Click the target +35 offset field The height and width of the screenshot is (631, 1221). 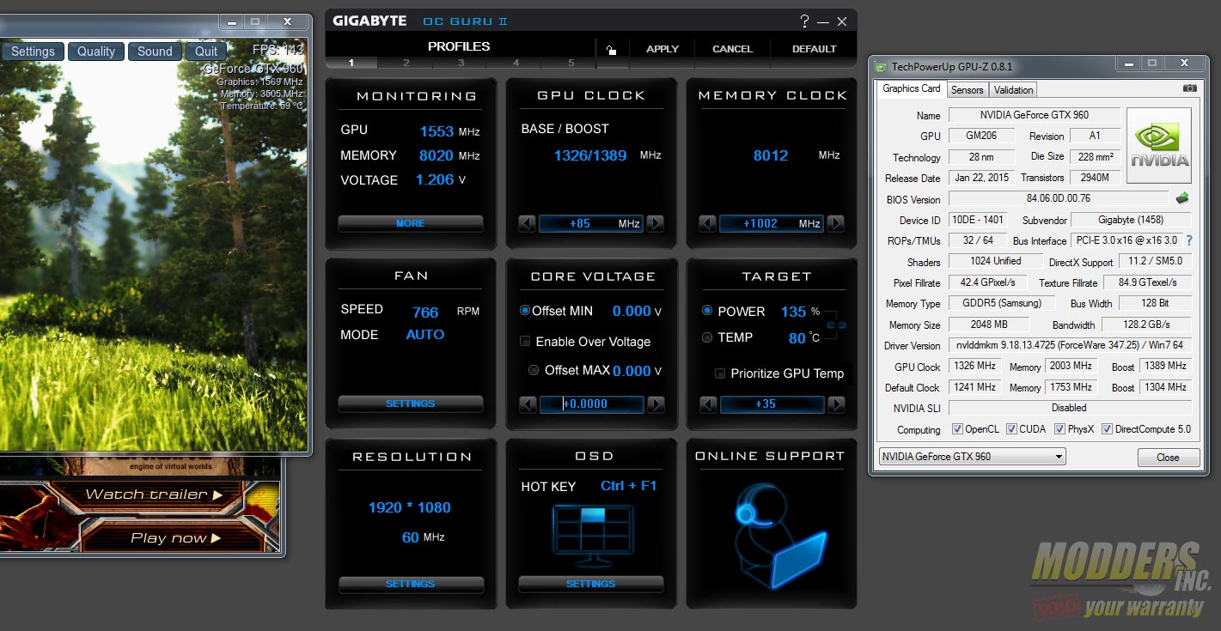(772, 404)
